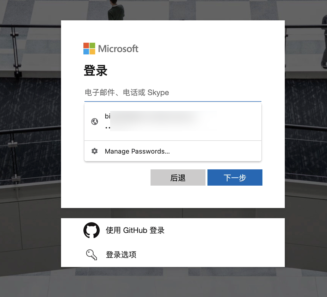Click the gear icon for Manage Passwords
Viewport: 327px width, 297px height.
[x=95, y=151]
